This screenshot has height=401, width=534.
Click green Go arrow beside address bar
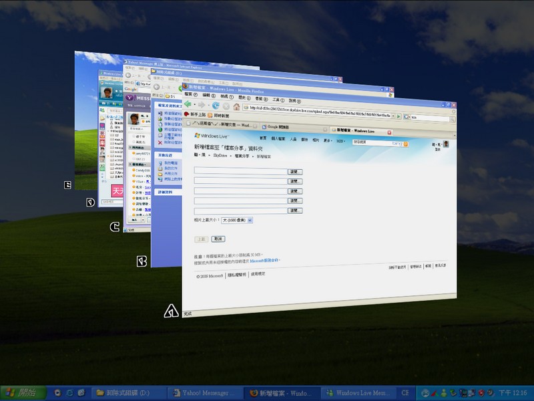point(398,116)
